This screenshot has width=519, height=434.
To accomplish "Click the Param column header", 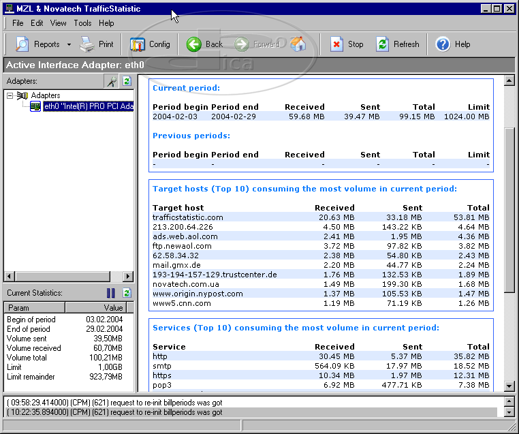I will point(18,307).
